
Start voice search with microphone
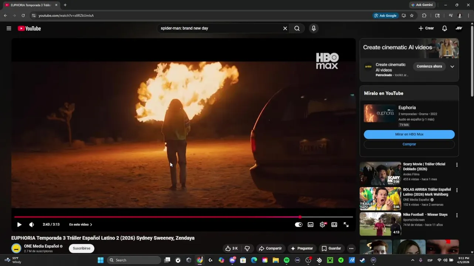click(314, 28)
